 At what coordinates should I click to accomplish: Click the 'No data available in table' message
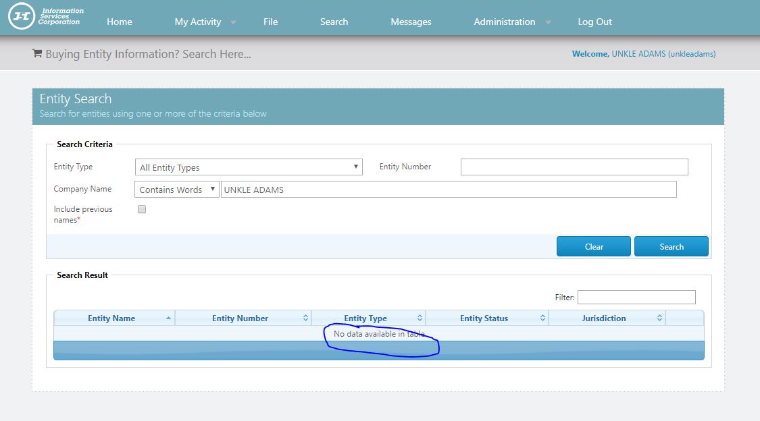tap(379, 333)
